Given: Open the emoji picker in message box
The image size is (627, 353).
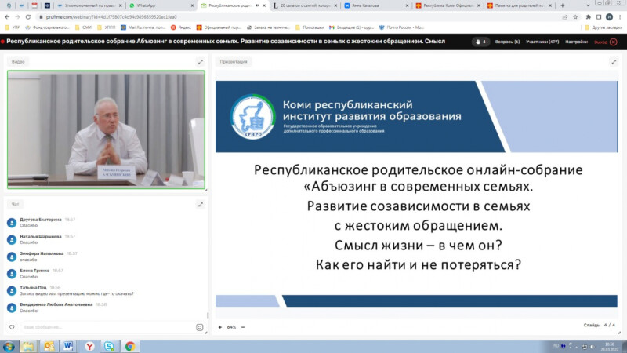Looking at the screenshot, I should [x=200, y=326].
